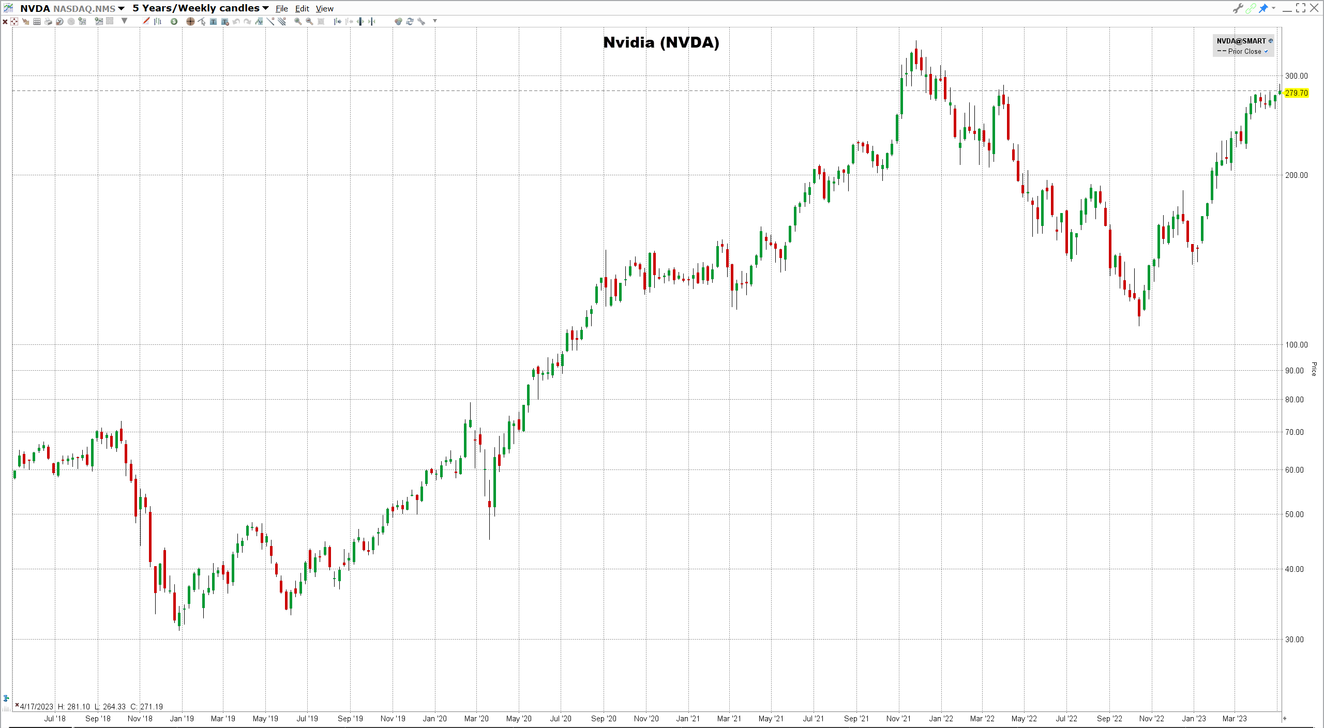Draw a trendline with line tool
The height and width of the screenshot is (728, 1324).
[270, 21]
